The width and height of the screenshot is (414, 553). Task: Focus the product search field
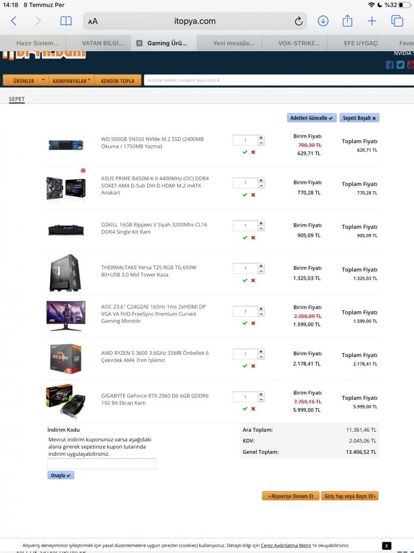pos(279,80)
